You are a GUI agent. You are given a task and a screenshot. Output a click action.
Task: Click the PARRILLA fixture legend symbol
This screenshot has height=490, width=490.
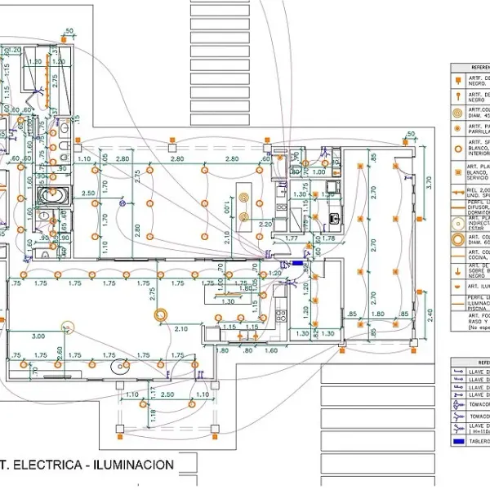click(458, 128)
